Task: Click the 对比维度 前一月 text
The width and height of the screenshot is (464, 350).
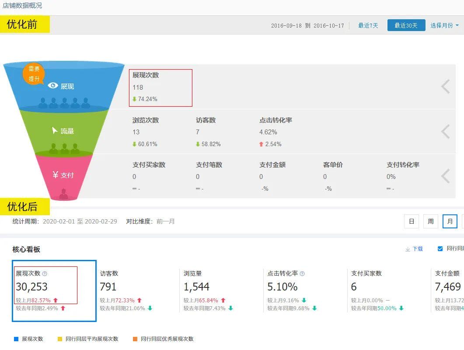Action: 150,221
